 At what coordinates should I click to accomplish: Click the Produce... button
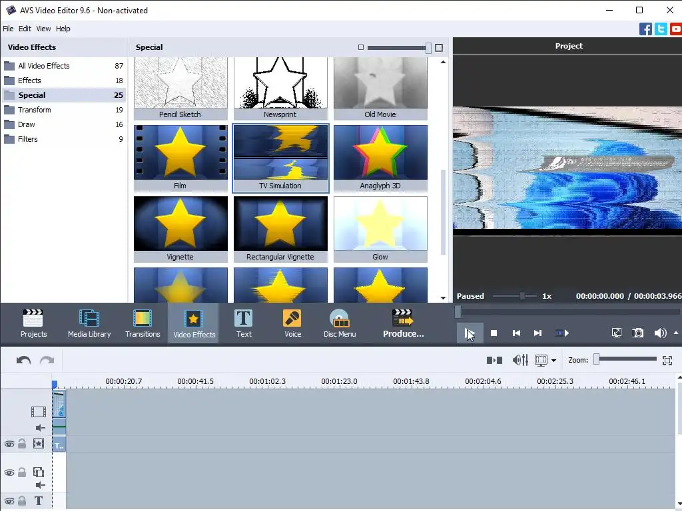pos(403,323)
